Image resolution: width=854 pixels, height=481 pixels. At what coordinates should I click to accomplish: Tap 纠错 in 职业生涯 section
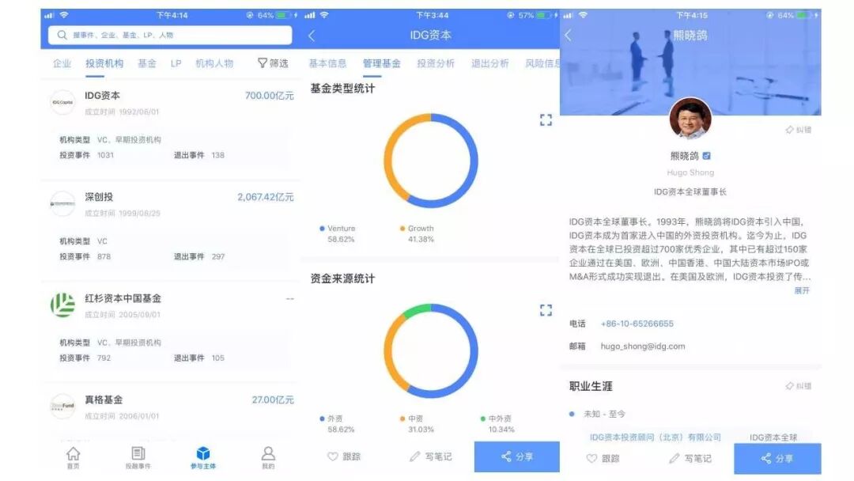(x=799, y=386)
